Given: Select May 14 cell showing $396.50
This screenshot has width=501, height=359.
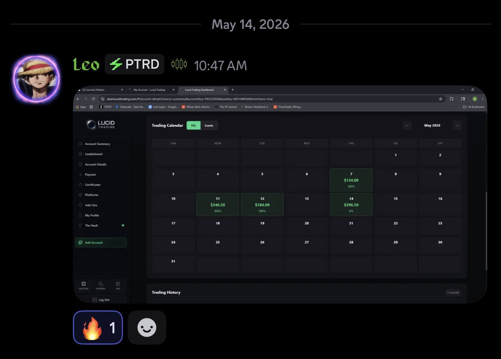Looking at the screenshot, I should pyautogui.click(x=351, y=205).
